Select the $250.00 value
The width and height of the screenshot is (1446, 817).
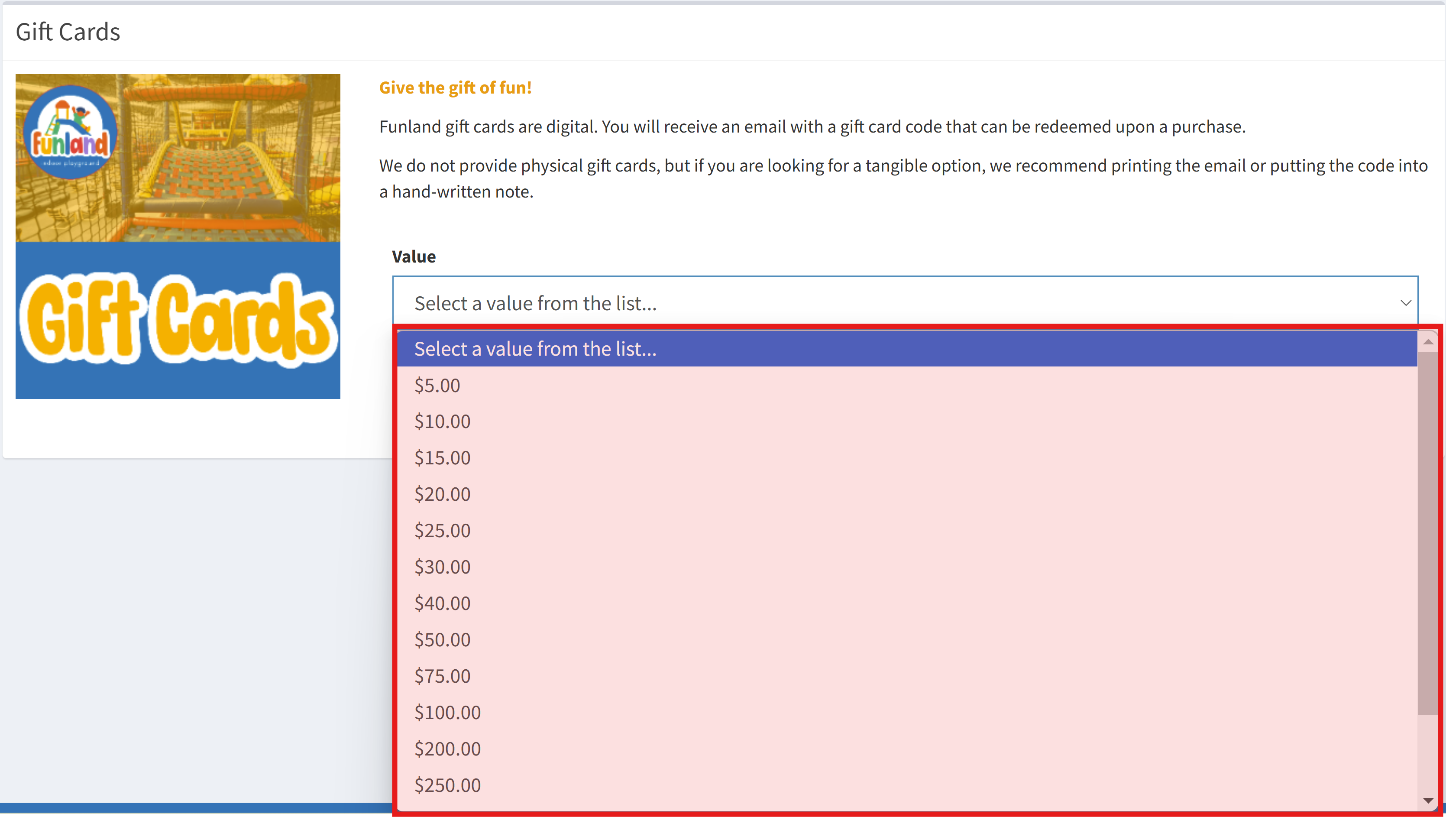(x=907, y=785)
